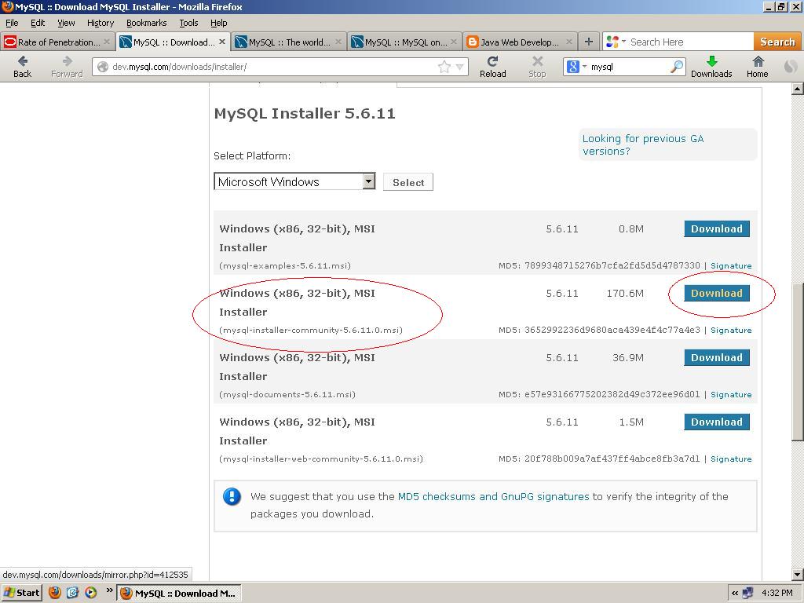This screenshot has width=804, height=603.
Task: Open URL bar history dropdown arrow
Action: point(459,67)
